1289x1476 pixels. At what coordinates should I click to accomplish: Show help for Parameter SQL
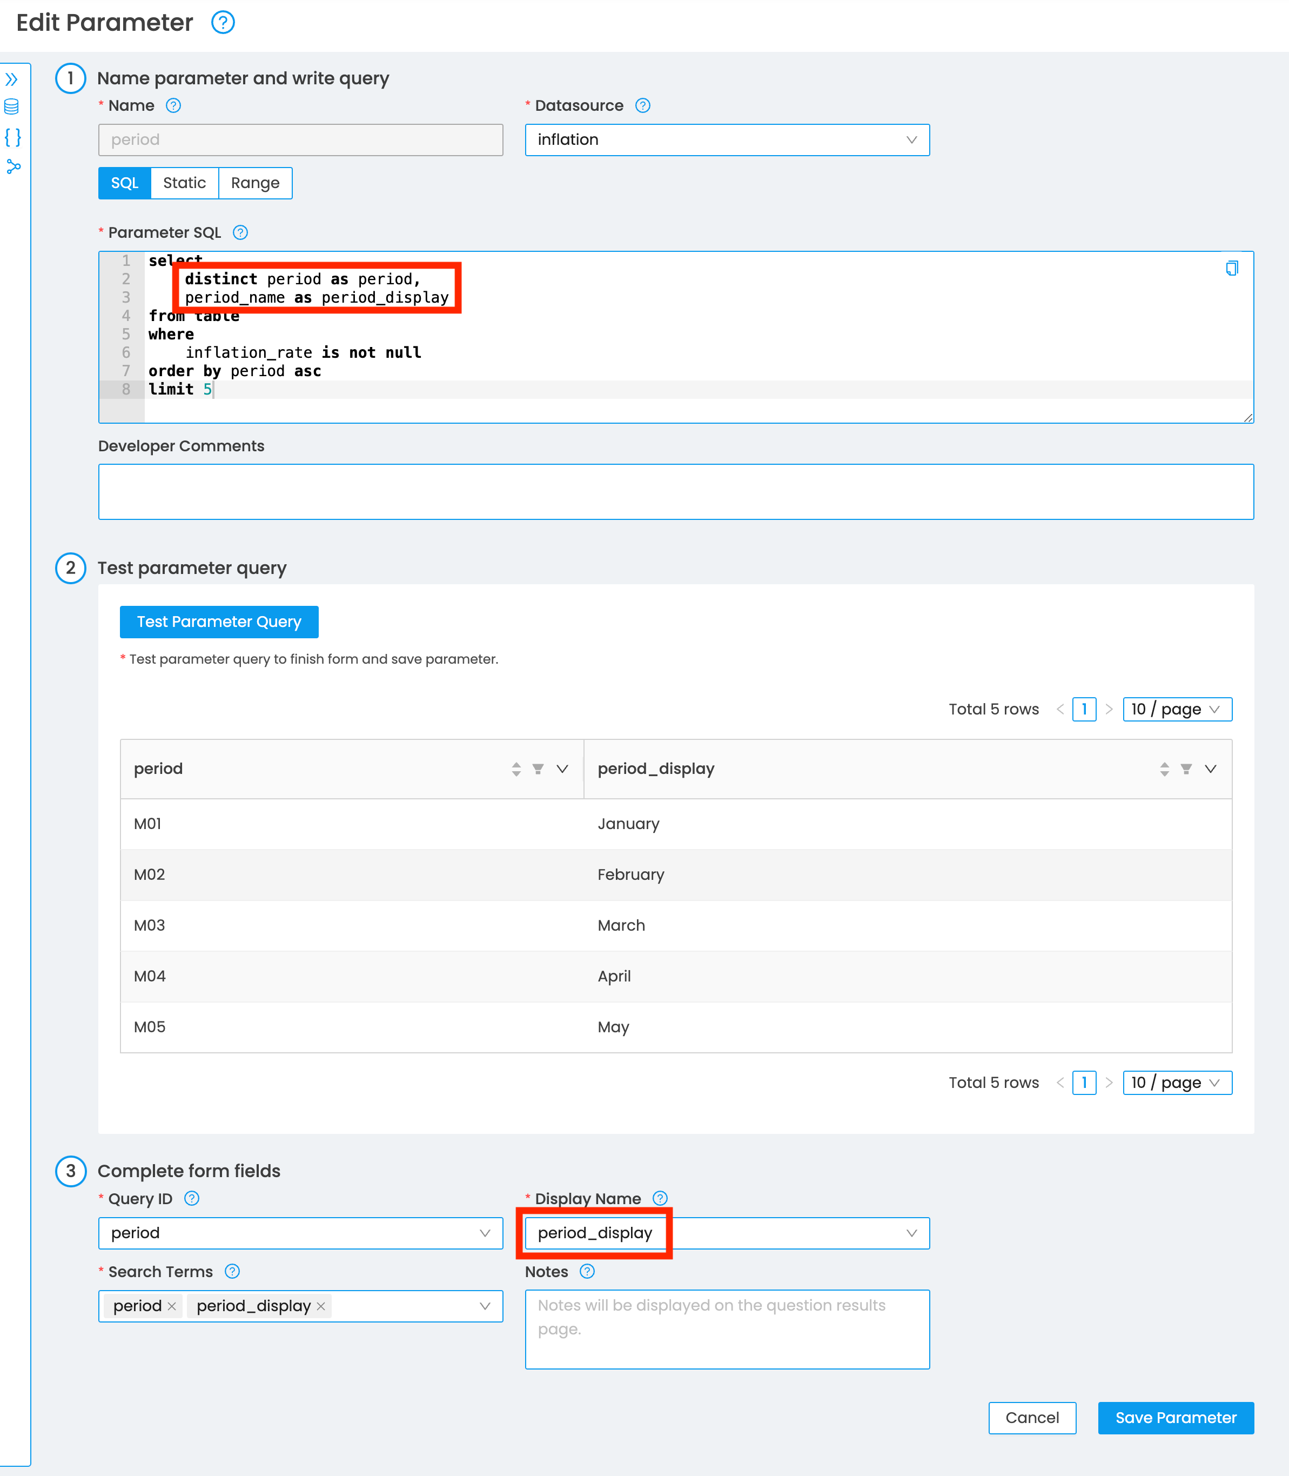240,232
